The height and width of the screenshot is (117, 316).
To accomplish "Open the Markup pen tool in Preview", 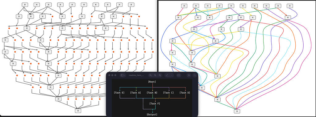I will point(167,75).
